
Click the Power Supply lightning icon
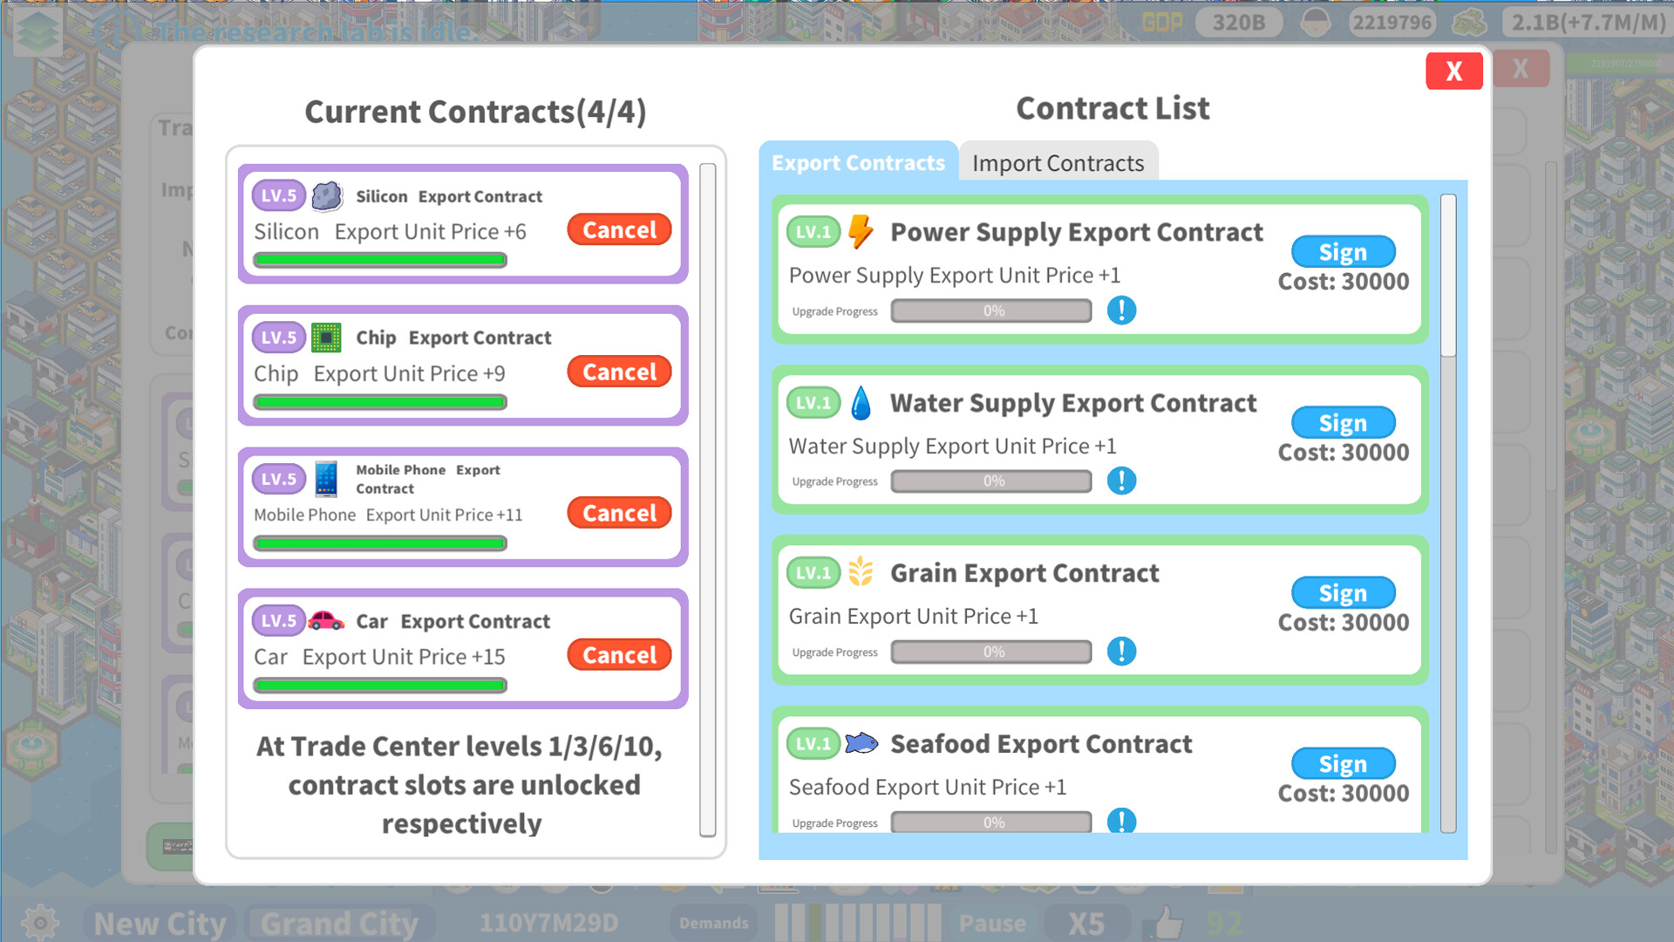861,232
